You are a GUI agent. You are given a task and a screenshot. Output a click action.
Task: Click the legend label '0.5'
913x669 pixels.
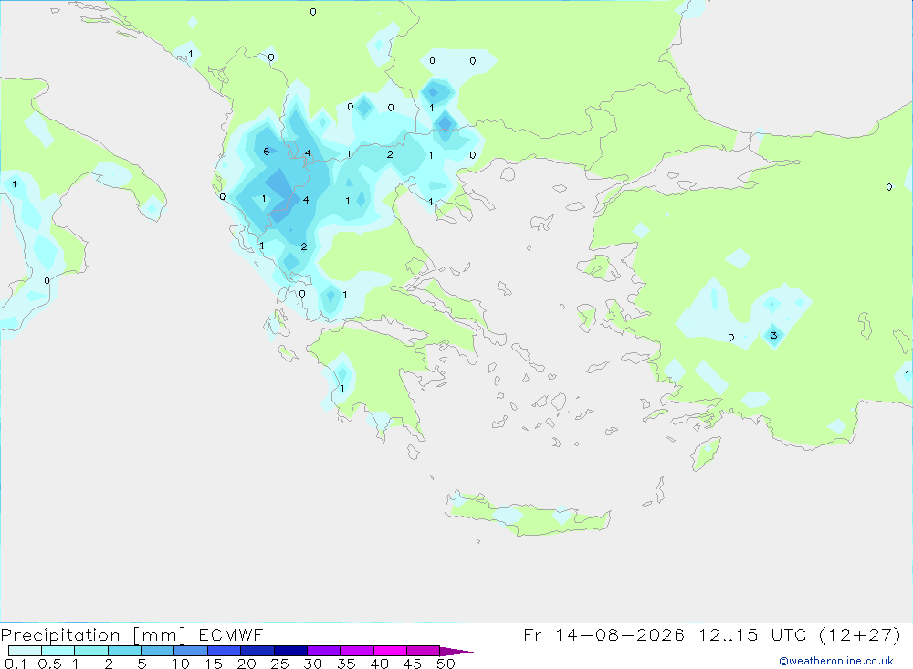[x=49, y=664]
